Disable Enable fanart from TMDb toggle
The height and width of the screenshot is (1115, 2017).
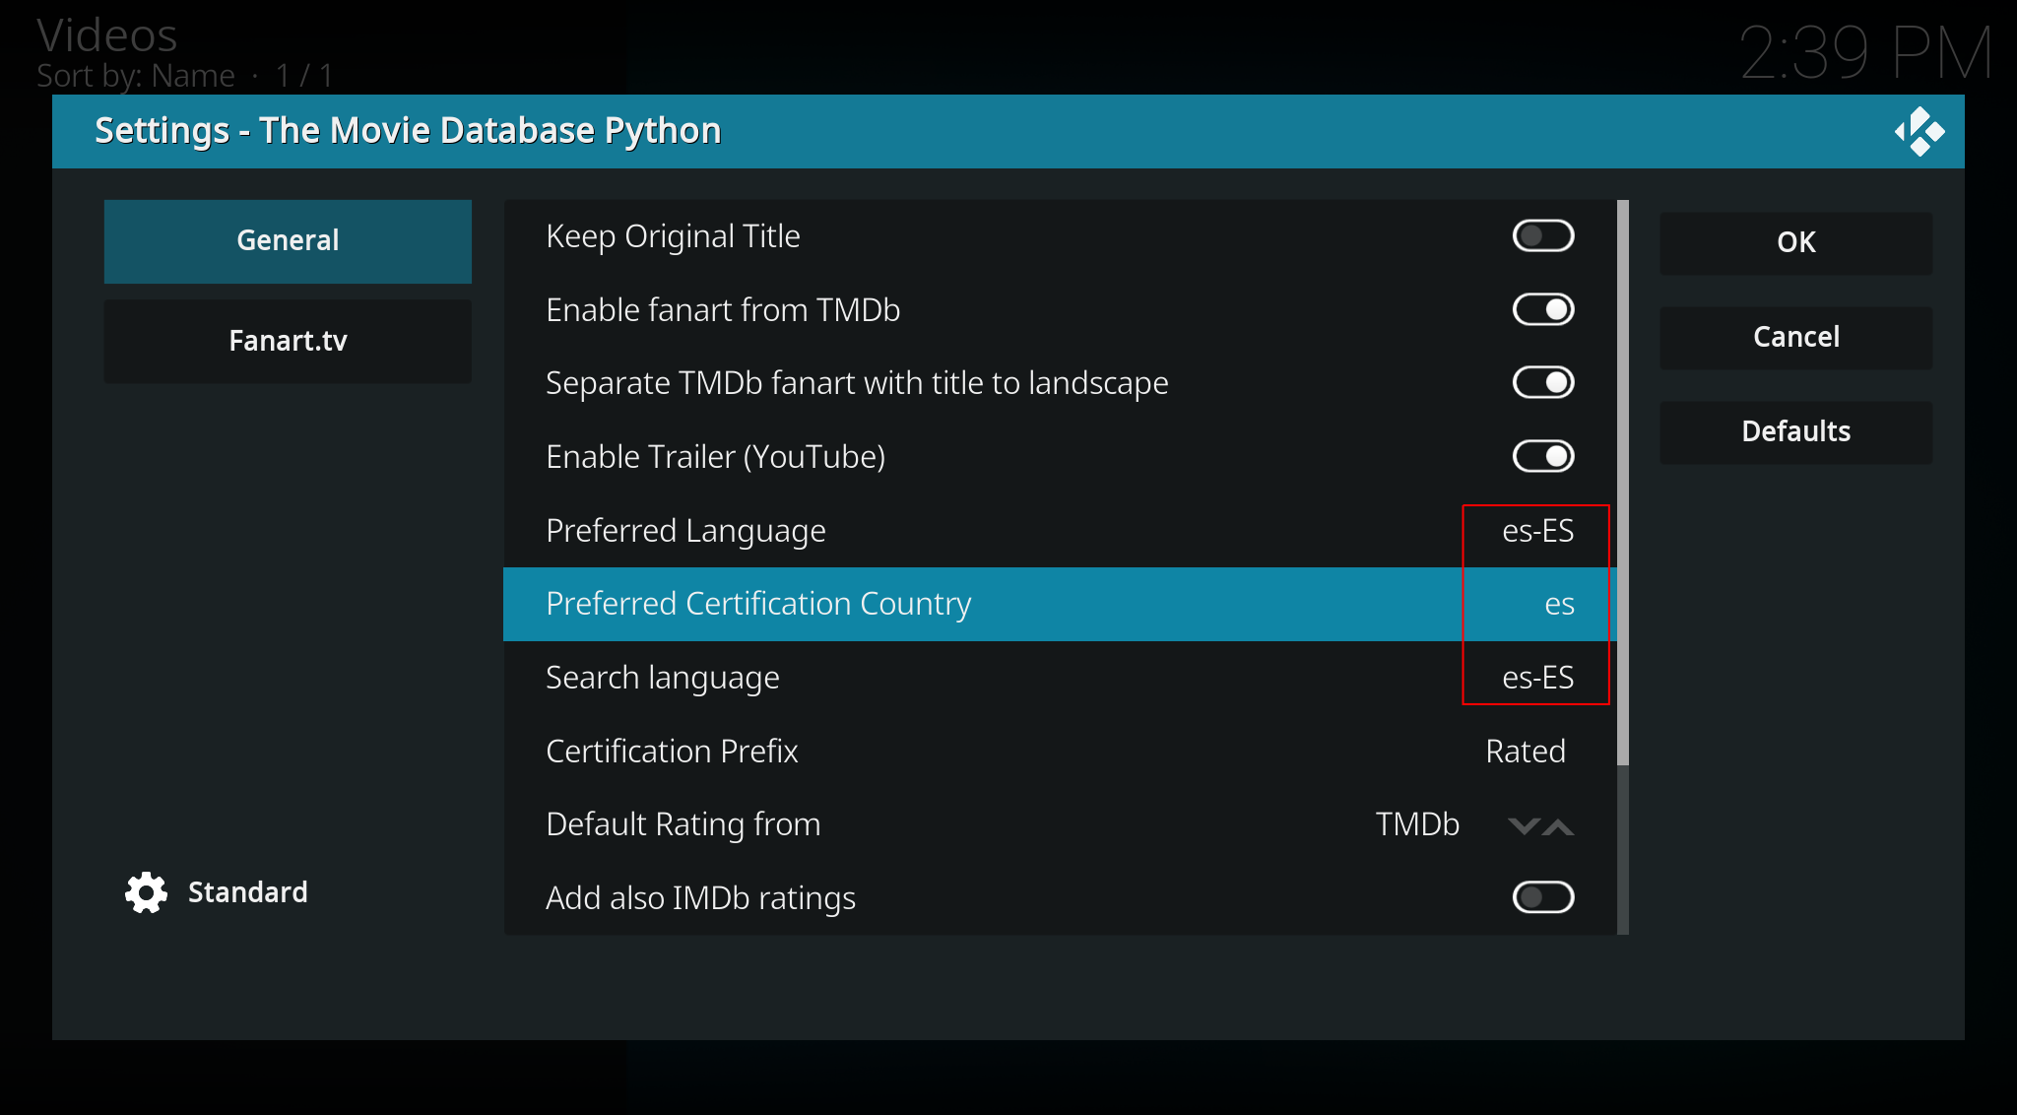coord(1542,310)
